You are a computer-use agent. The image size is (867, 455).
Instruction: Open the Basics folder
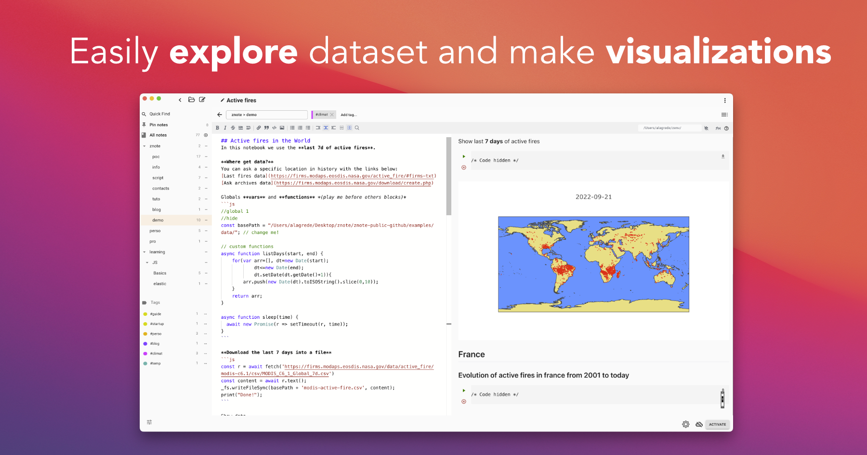(x=160, y=273)
